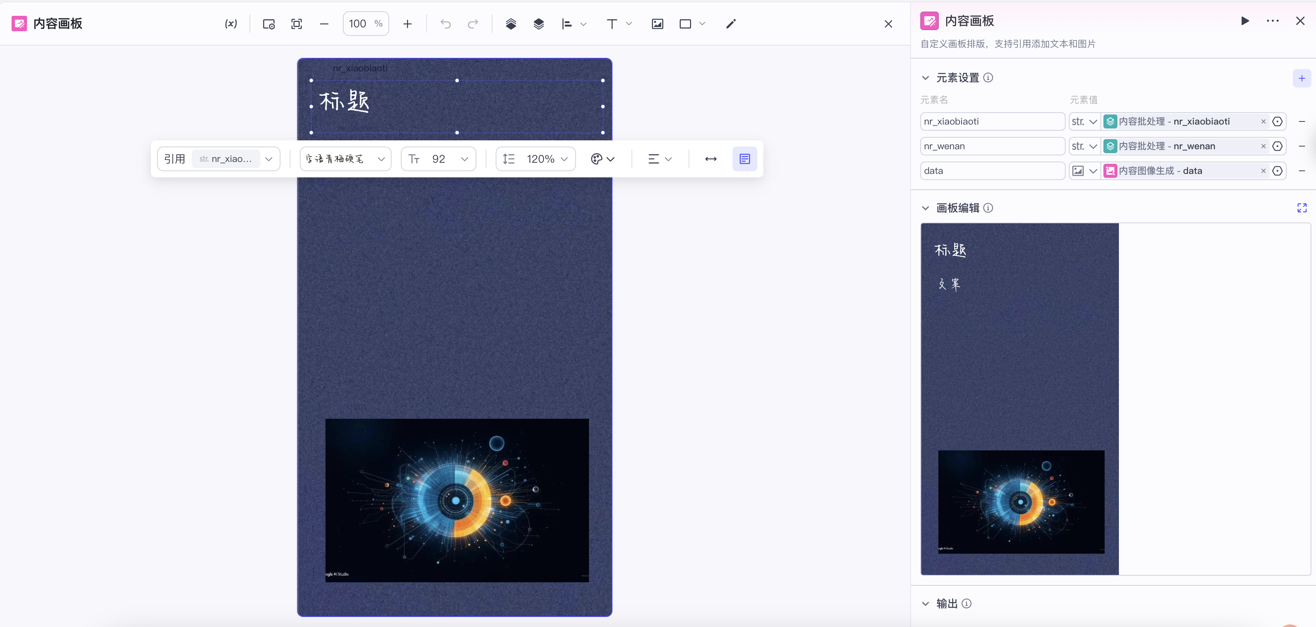1316x627 pixels.
Task: Open the font size 92 dropdown
Action: coord(439,159)
